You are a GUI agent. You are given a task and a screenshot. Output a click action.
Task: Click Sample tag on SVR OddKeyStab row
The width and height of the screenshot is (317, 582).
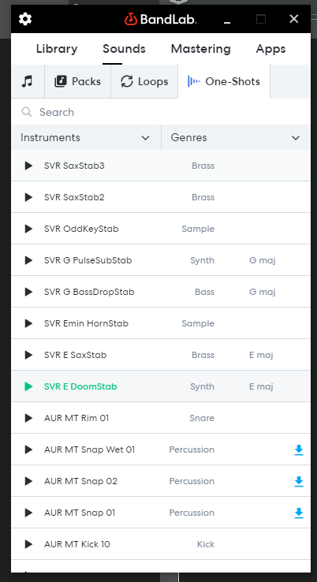point(198,229)
